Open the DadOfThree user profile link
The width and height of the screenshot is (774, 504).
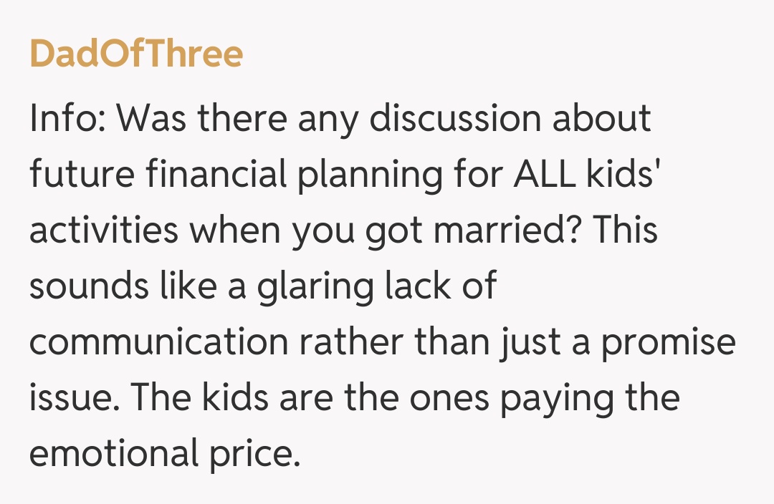click(136, 54)
